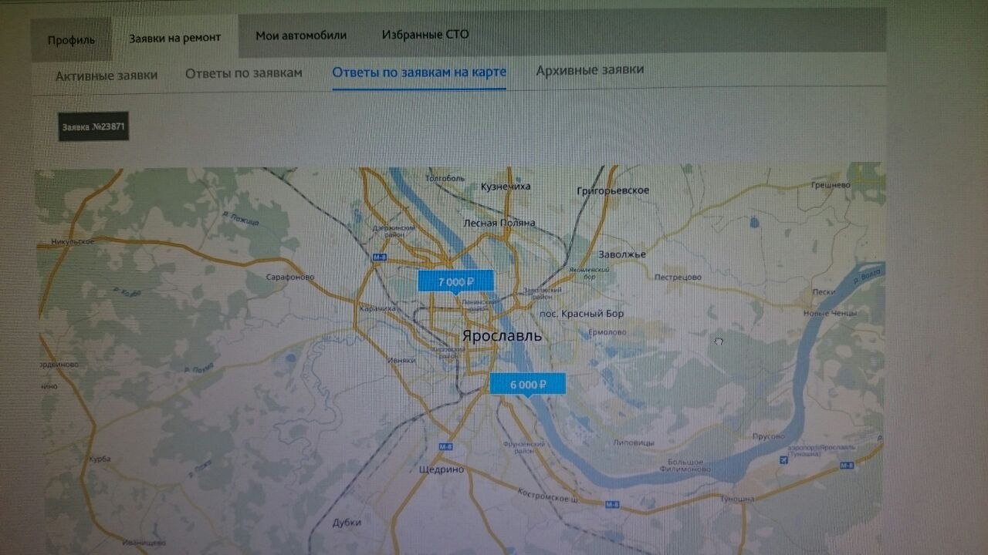Click the 7 000 ₽ price marker
Screen dimensions: 988x555
[x=455, y=282]
